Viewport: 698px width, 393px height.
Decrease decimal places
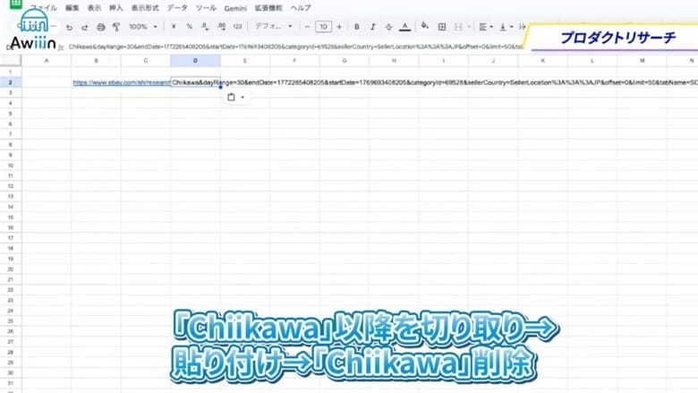[205, 27]
